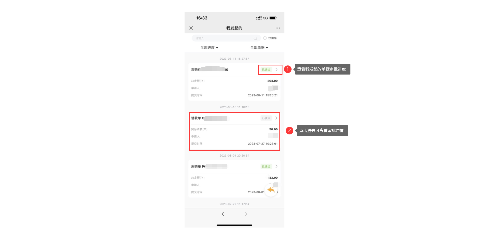Open the 请款单 via its chevron arrow

[x=276, y=118]
